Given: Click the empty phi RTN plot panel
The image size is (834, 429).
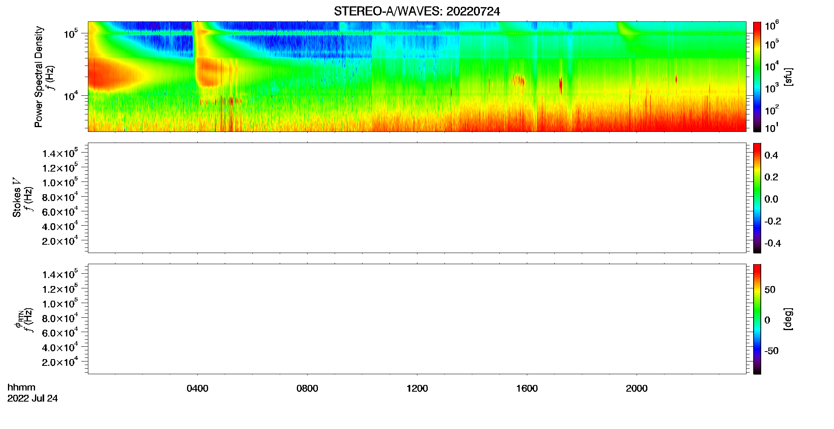Looking at the screenshot, I should 417,319.
